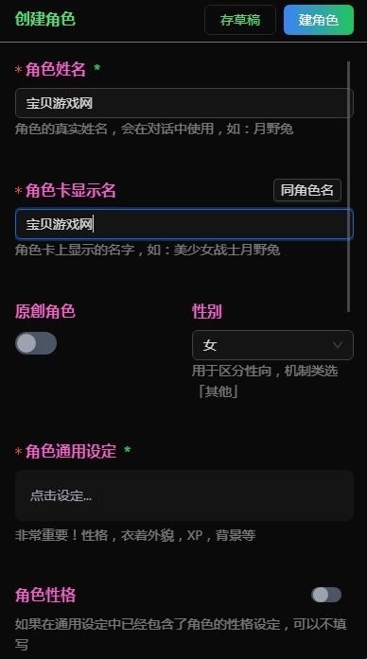Click the 存草稿 save draft button
Viewport: 367px width, 659px height.
tap(240, 20)
